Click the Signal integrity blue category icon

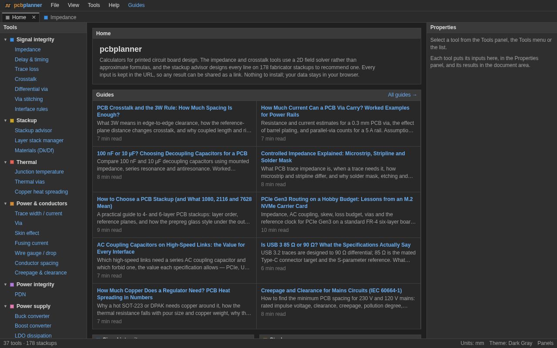[12, 40]
